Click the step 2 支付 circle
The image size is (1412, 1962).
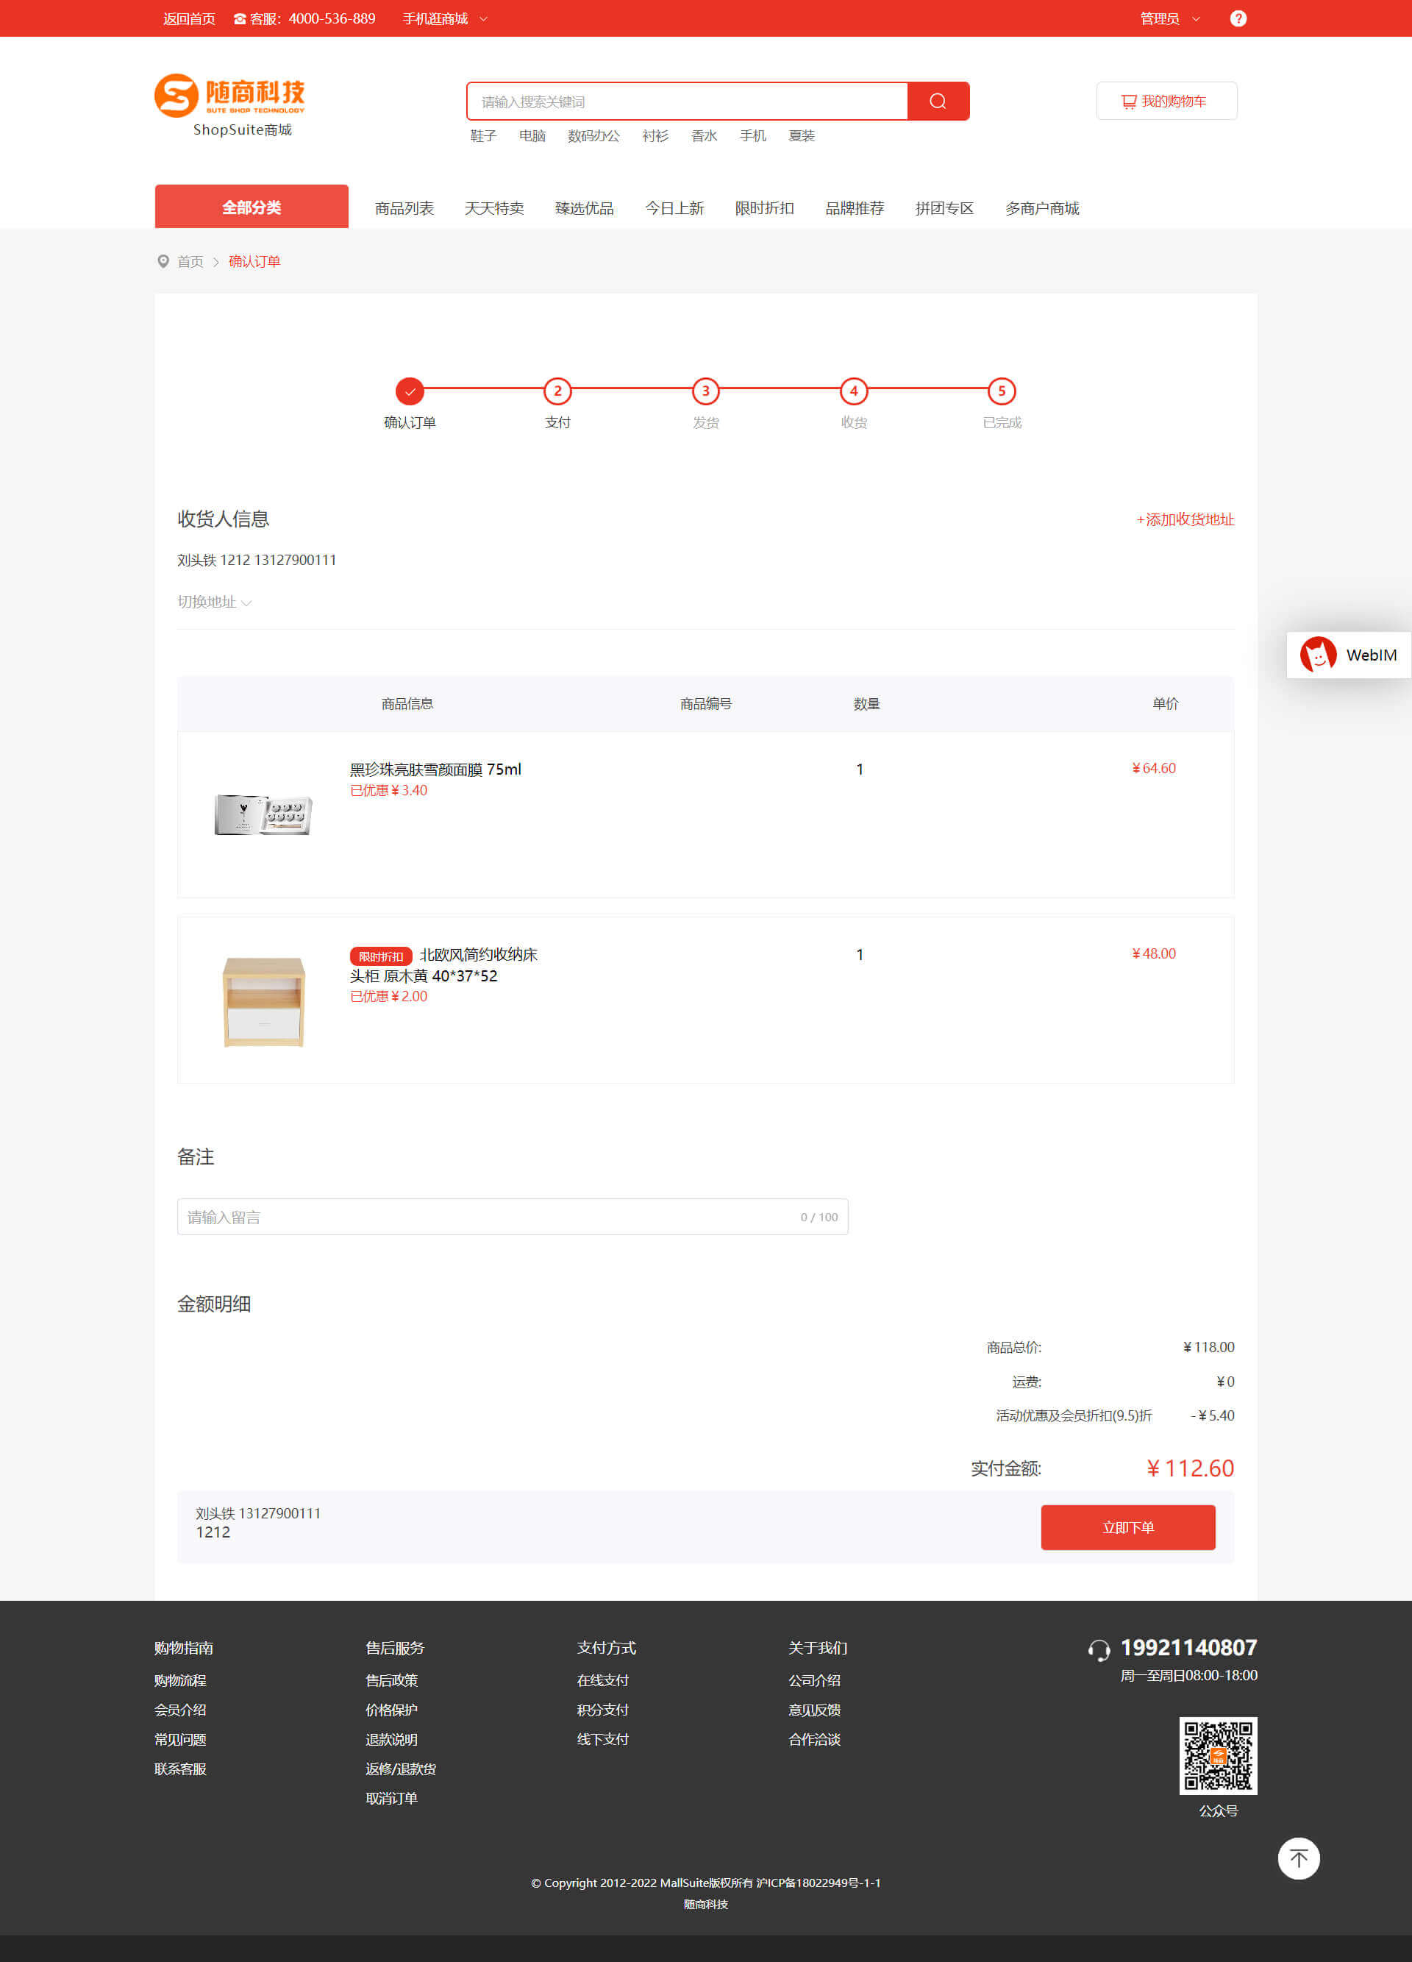pyautogui.click(x=557, y=391)
